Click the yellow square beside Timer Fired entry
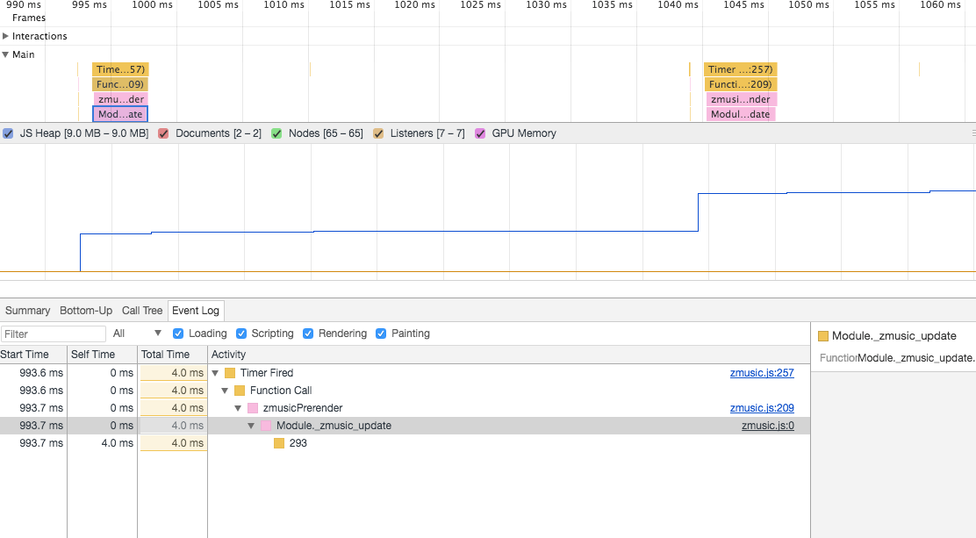 click(x=227, y=372)
